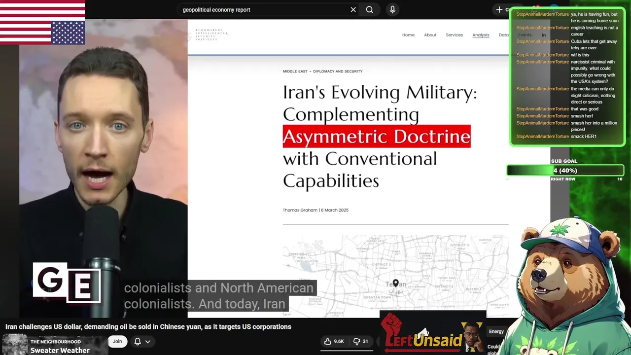Screen dimensions: 631x355
Task: Open Analysis in the institute site nav
Action: point(481,35)
